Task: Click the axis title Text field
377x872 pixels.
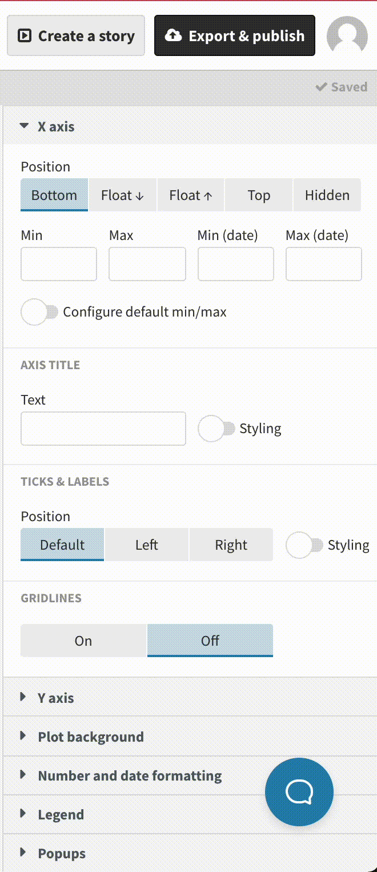Action: pyautogui.click(x=103, y=429)
